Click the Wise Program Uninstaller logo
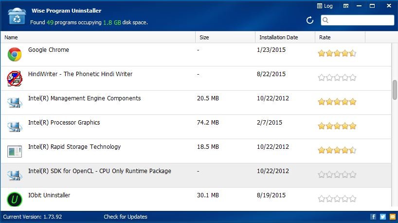Viewport: 398px width, 223px height. click(17, 16)
